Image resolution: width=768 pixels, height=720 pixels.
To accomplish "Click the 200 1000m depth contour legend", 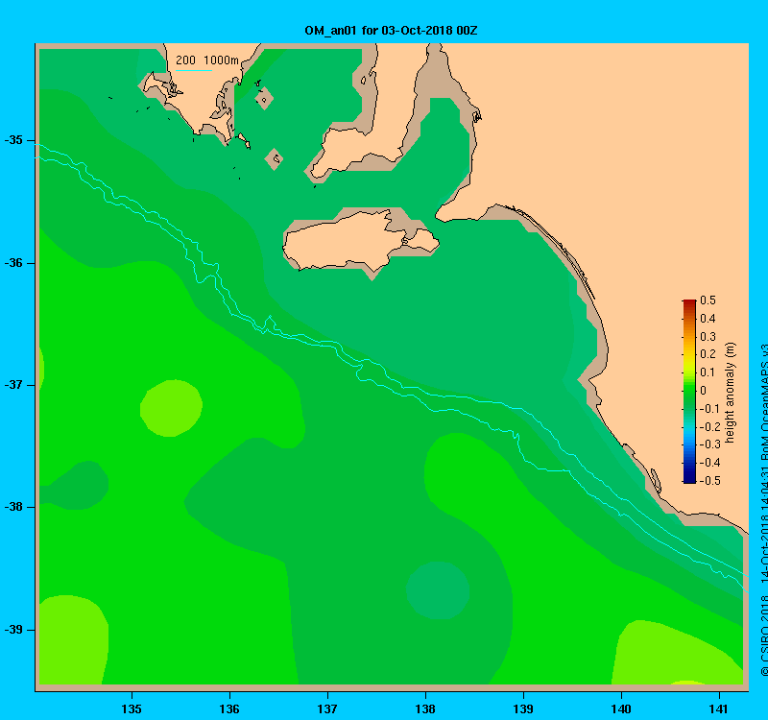I will pos(207,60).
